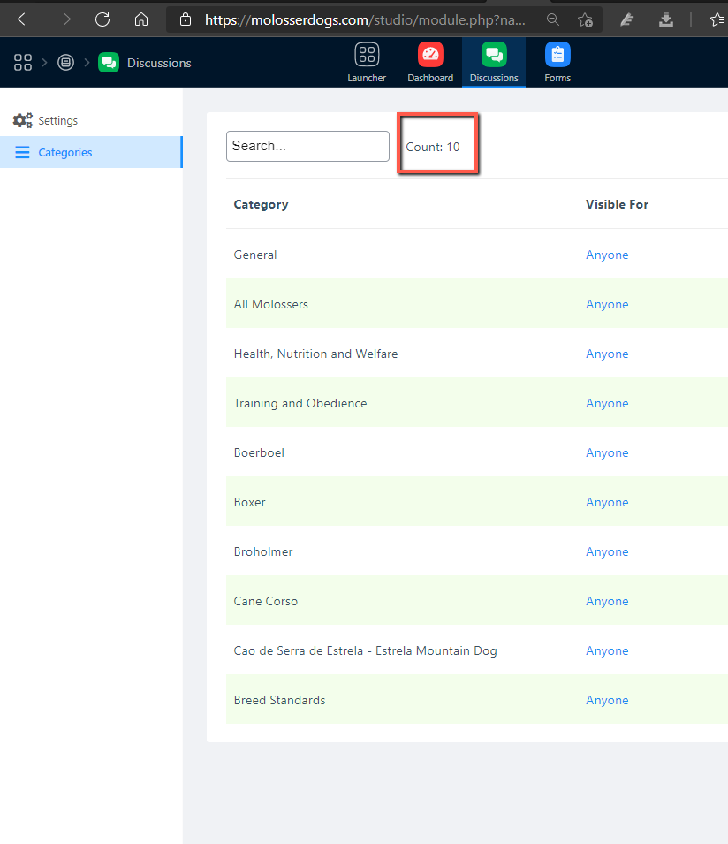Go back to the previous browser page
This screenshot has height=844, width=728.
pyautogui.click(x=25, y=20)
